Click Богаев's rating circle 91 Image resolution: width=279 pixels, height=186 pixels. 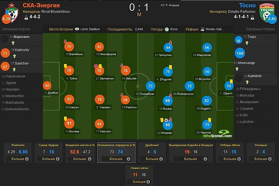click(x=69, y=123)
